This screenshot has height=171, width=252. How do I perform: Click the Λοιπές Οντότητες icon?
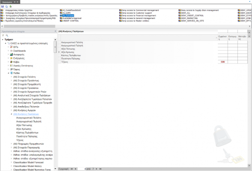tap(11, 66)
